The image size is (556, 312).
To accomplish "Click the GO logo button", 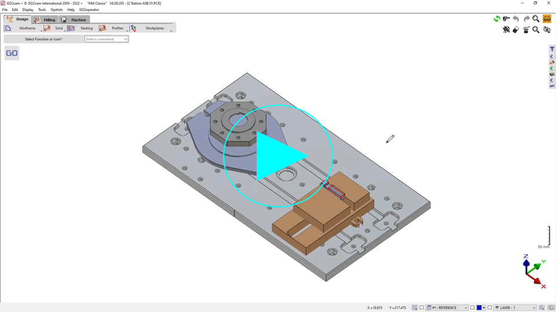I will [x=12, y=53].
